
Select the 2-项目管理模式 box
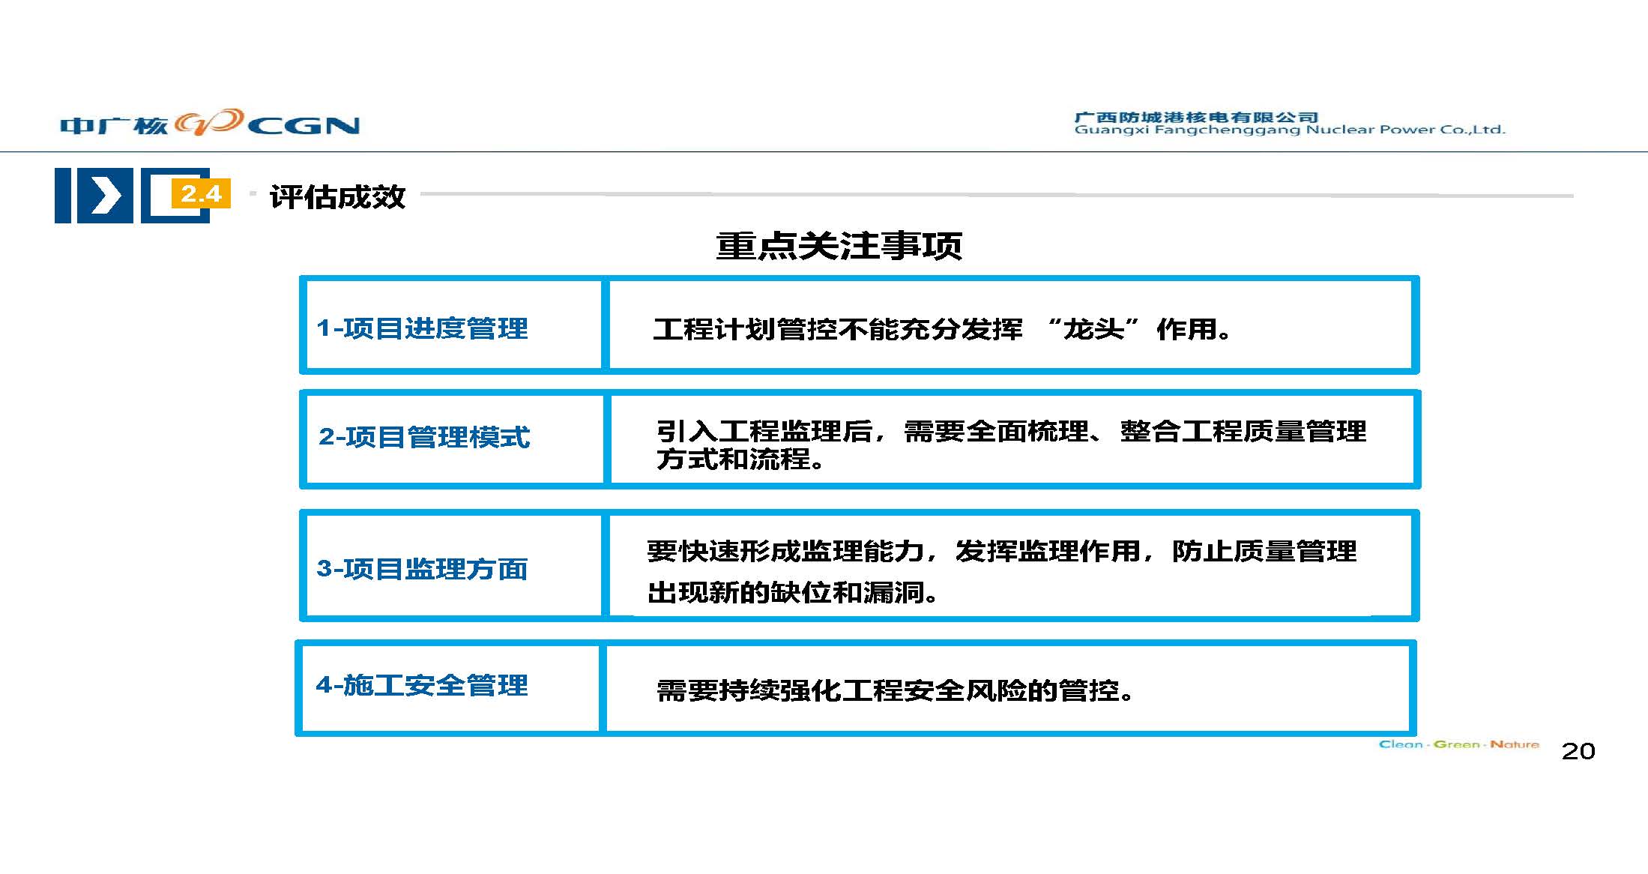coord(424,437)
